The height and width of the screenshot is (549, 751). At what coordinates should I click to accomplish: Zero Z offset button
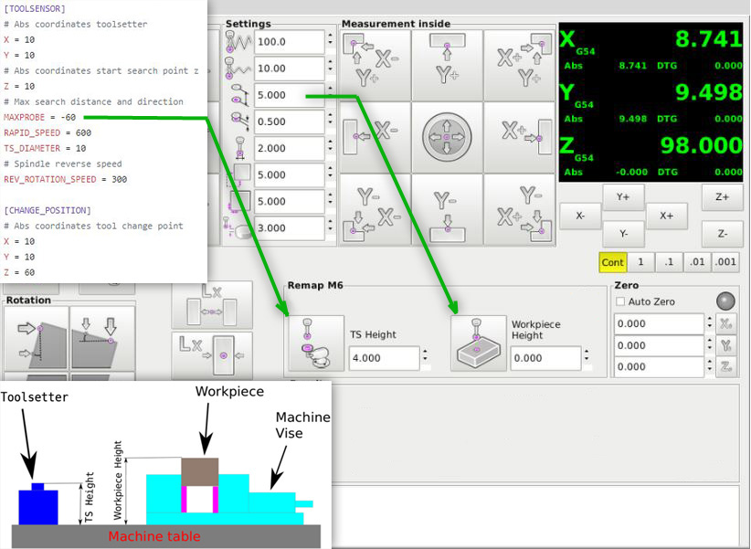click(726, 366)
